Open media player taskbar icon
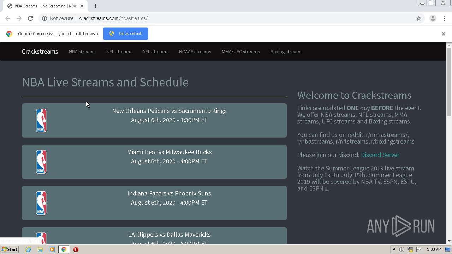The width and height of the screenshot is (452, 254). tap(52, 249)
